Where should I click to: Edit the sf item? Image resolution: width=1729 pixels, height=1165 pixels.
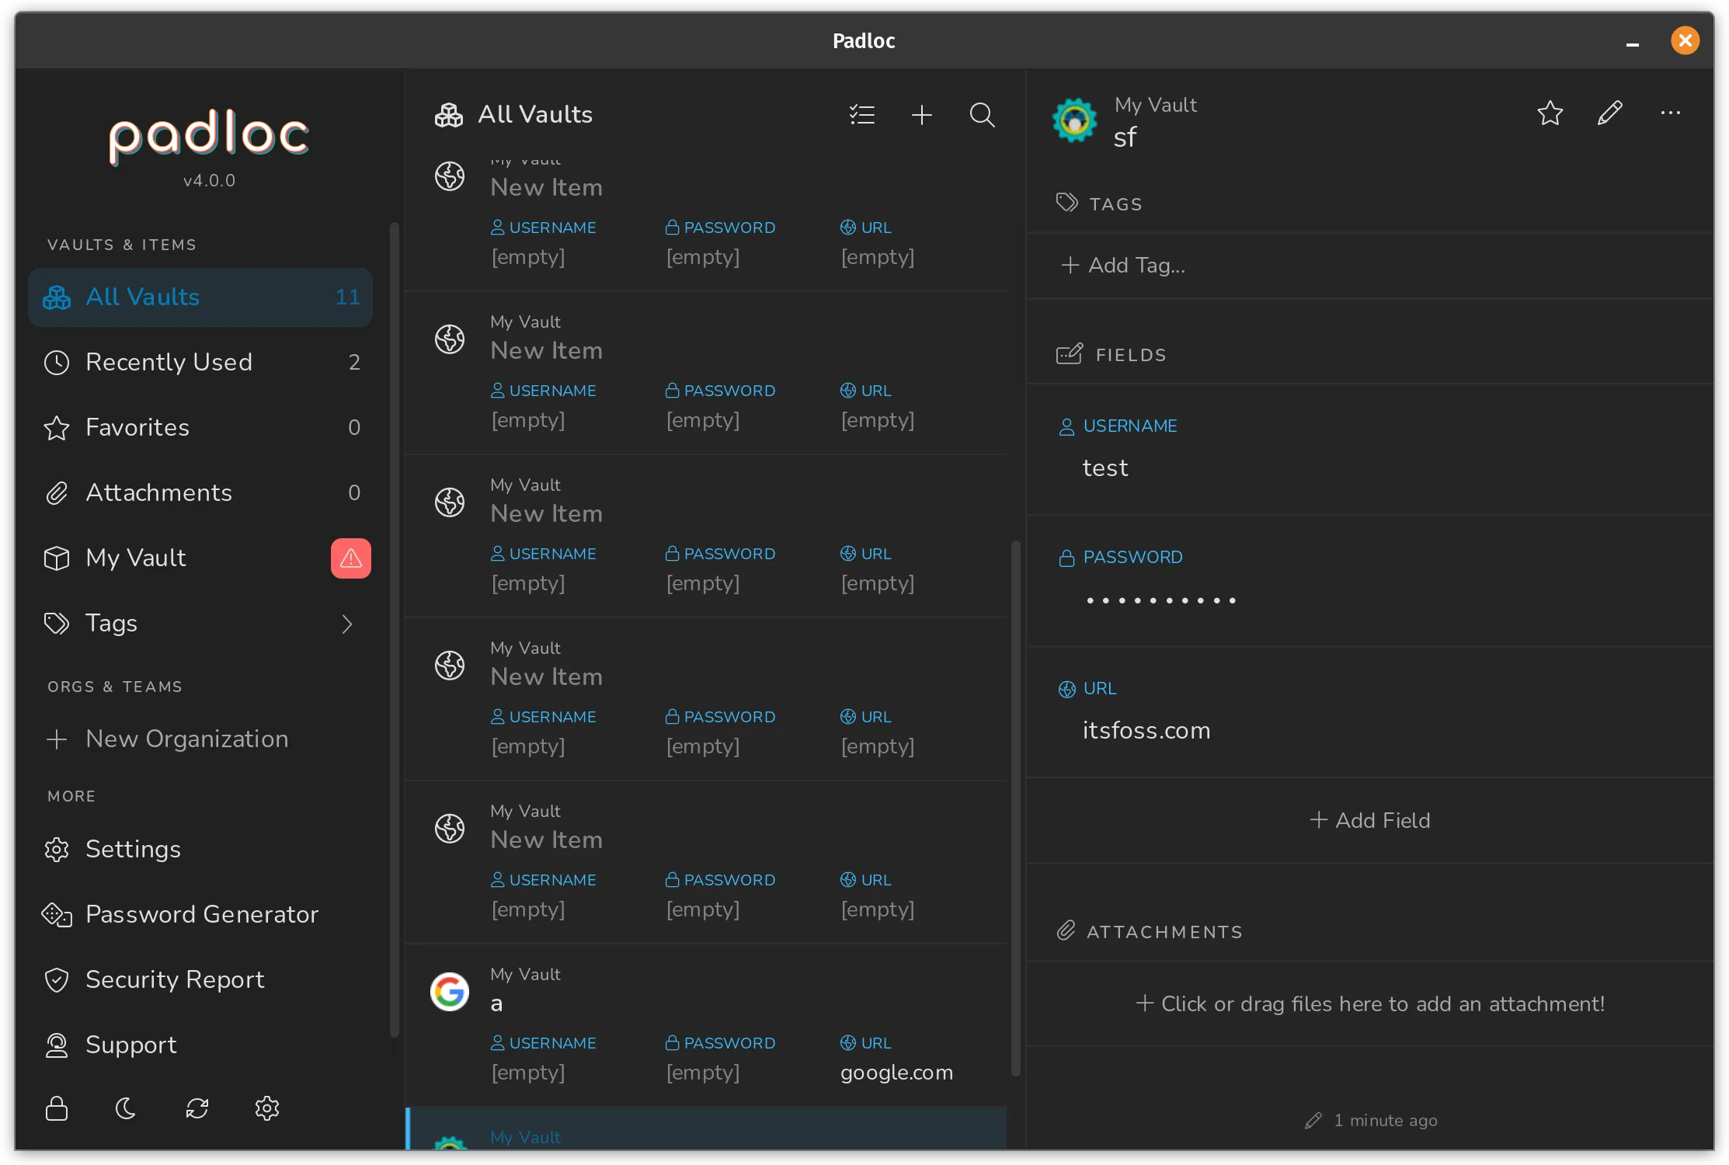1609,113
